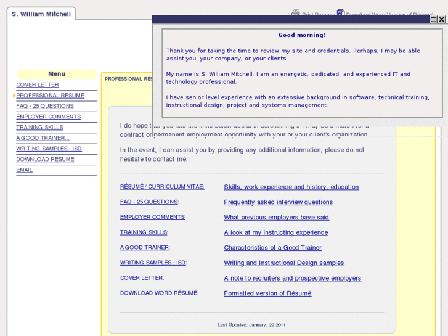
Task: Close the Good morning popup window
Action: [442, 20]
